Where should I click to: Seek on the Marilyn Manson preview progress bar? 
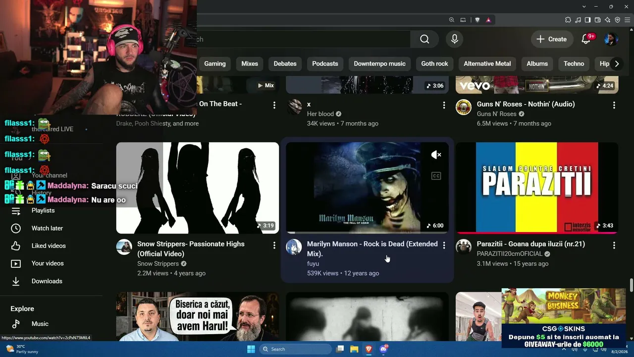[x=368, y=233]
